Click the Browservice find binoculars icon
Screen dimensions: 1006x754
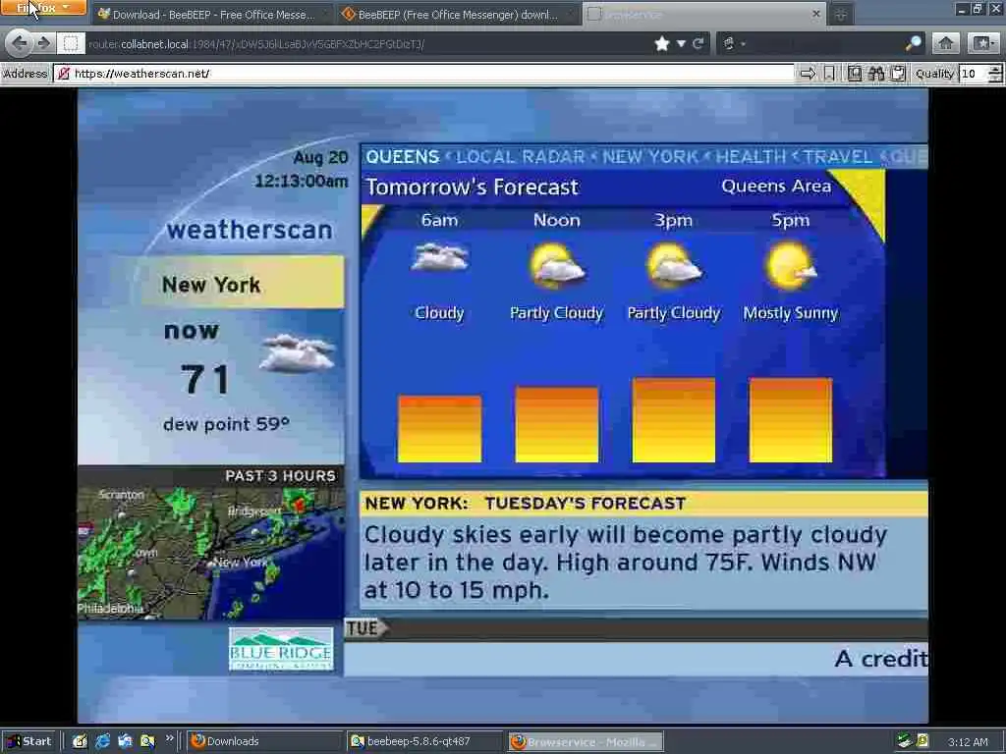pos(875,74)
